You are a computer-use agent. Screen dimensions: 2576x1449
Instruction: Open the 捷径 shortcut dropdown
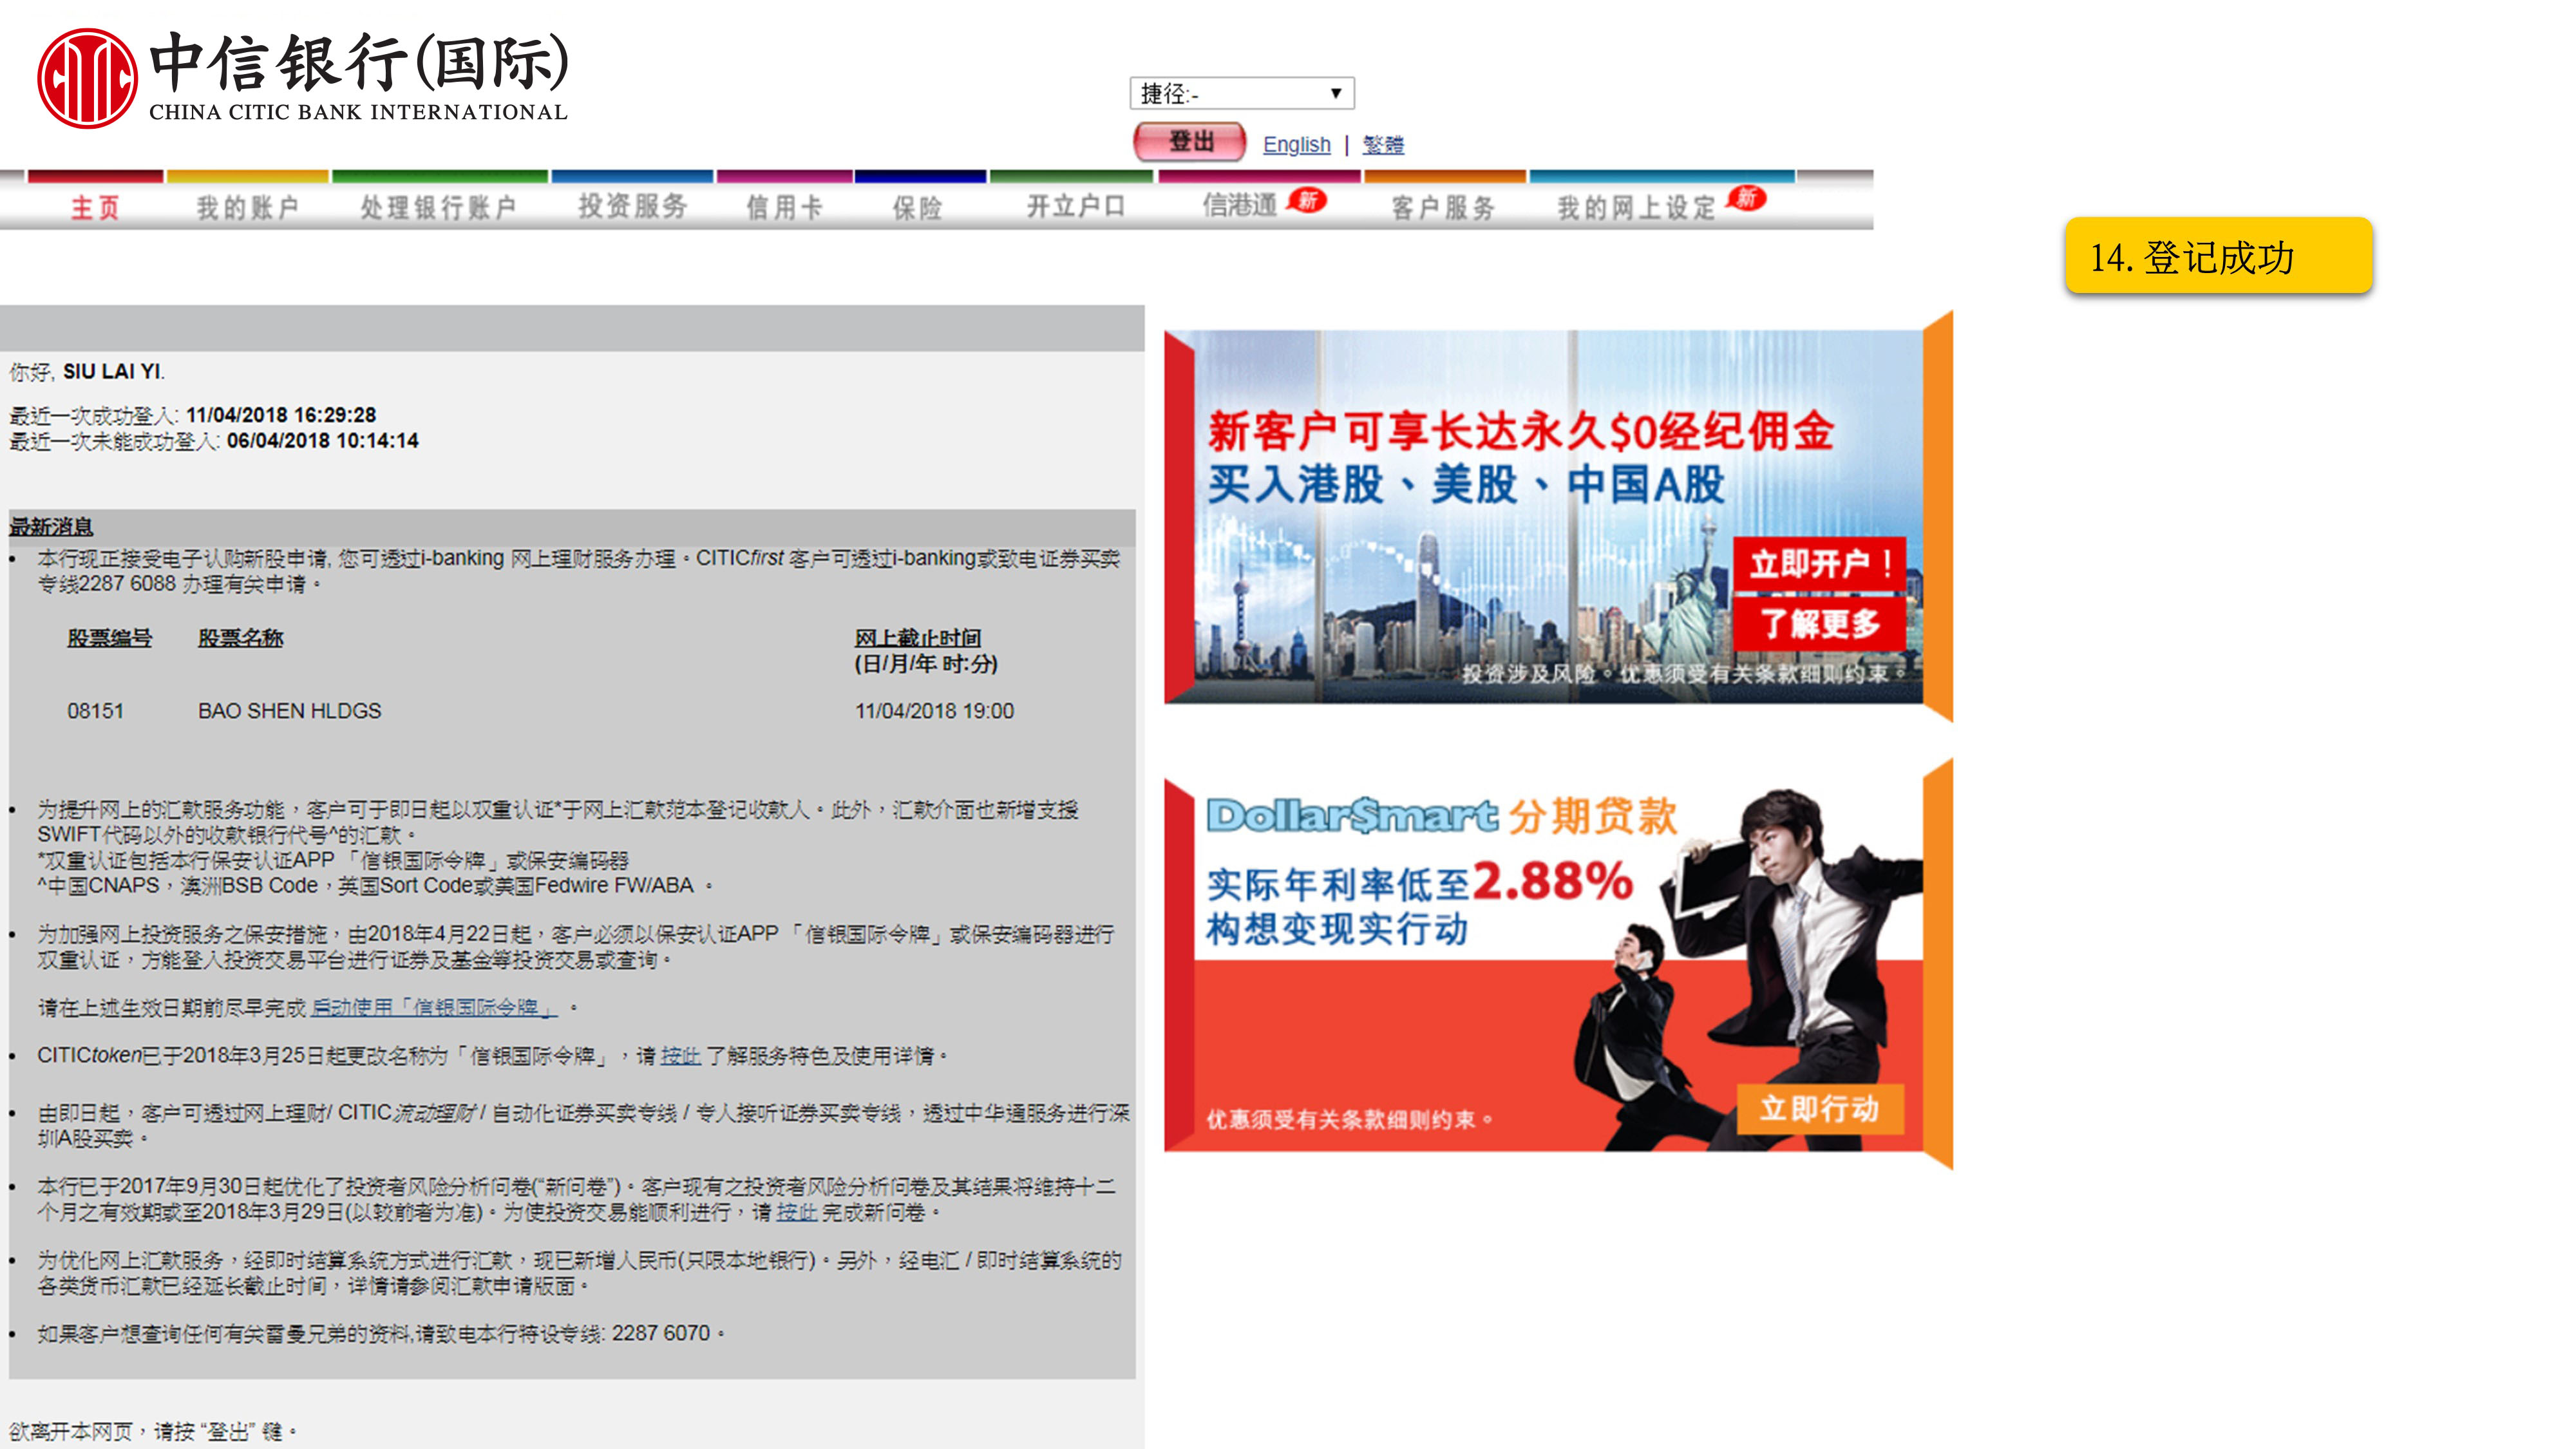(1241, 93)
